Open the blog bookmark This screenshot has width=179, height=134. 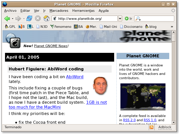point(151,27)
